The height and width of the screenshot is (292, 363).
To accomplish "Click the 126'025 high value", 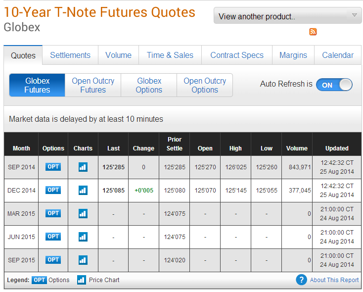I will 236,167.
